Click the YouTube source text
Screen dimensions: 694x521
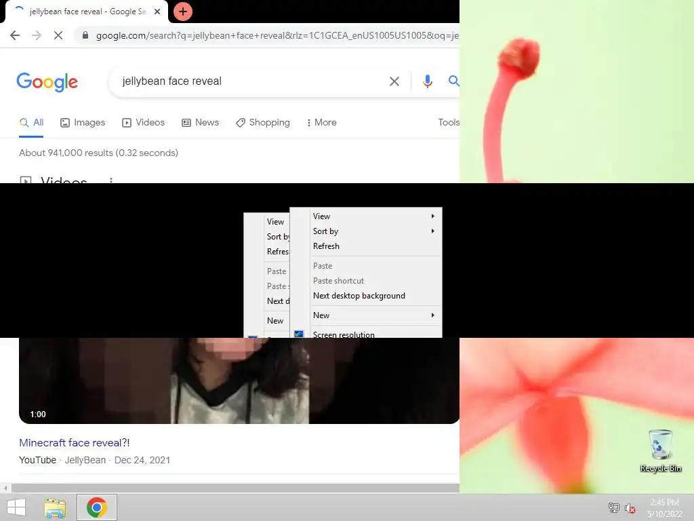click(38, 461)
